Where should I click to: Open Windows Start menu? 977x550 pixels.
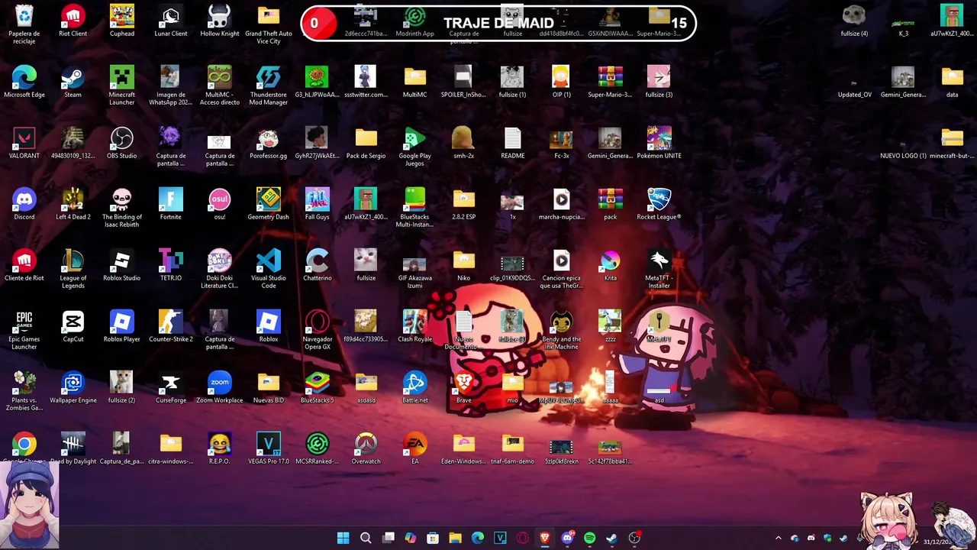tap(343, 538)
